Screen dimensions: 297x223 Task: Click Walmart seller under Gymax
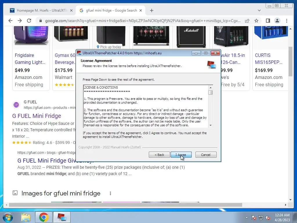[x=64, y=77]
